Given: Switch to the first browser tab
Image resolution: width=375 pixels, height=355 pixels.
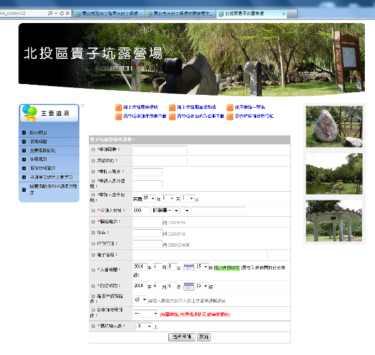Looking at the screenshot, I should (108, 14).
